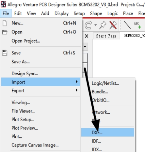
Task: Click the Redo arrow toolbar icon
Action: tap(88, 25)
